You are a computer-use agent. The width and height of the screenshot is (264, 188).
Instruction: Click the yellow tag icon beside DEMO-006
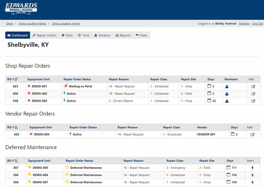click(x=30, y=174)
